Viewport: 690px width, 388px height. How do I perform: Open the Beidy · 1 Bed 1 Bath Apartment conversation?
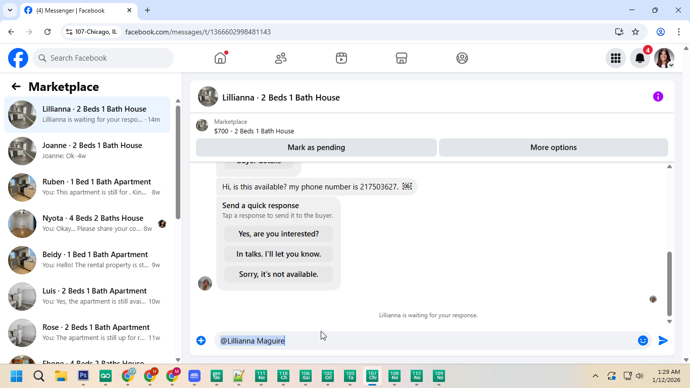[87, 260]
